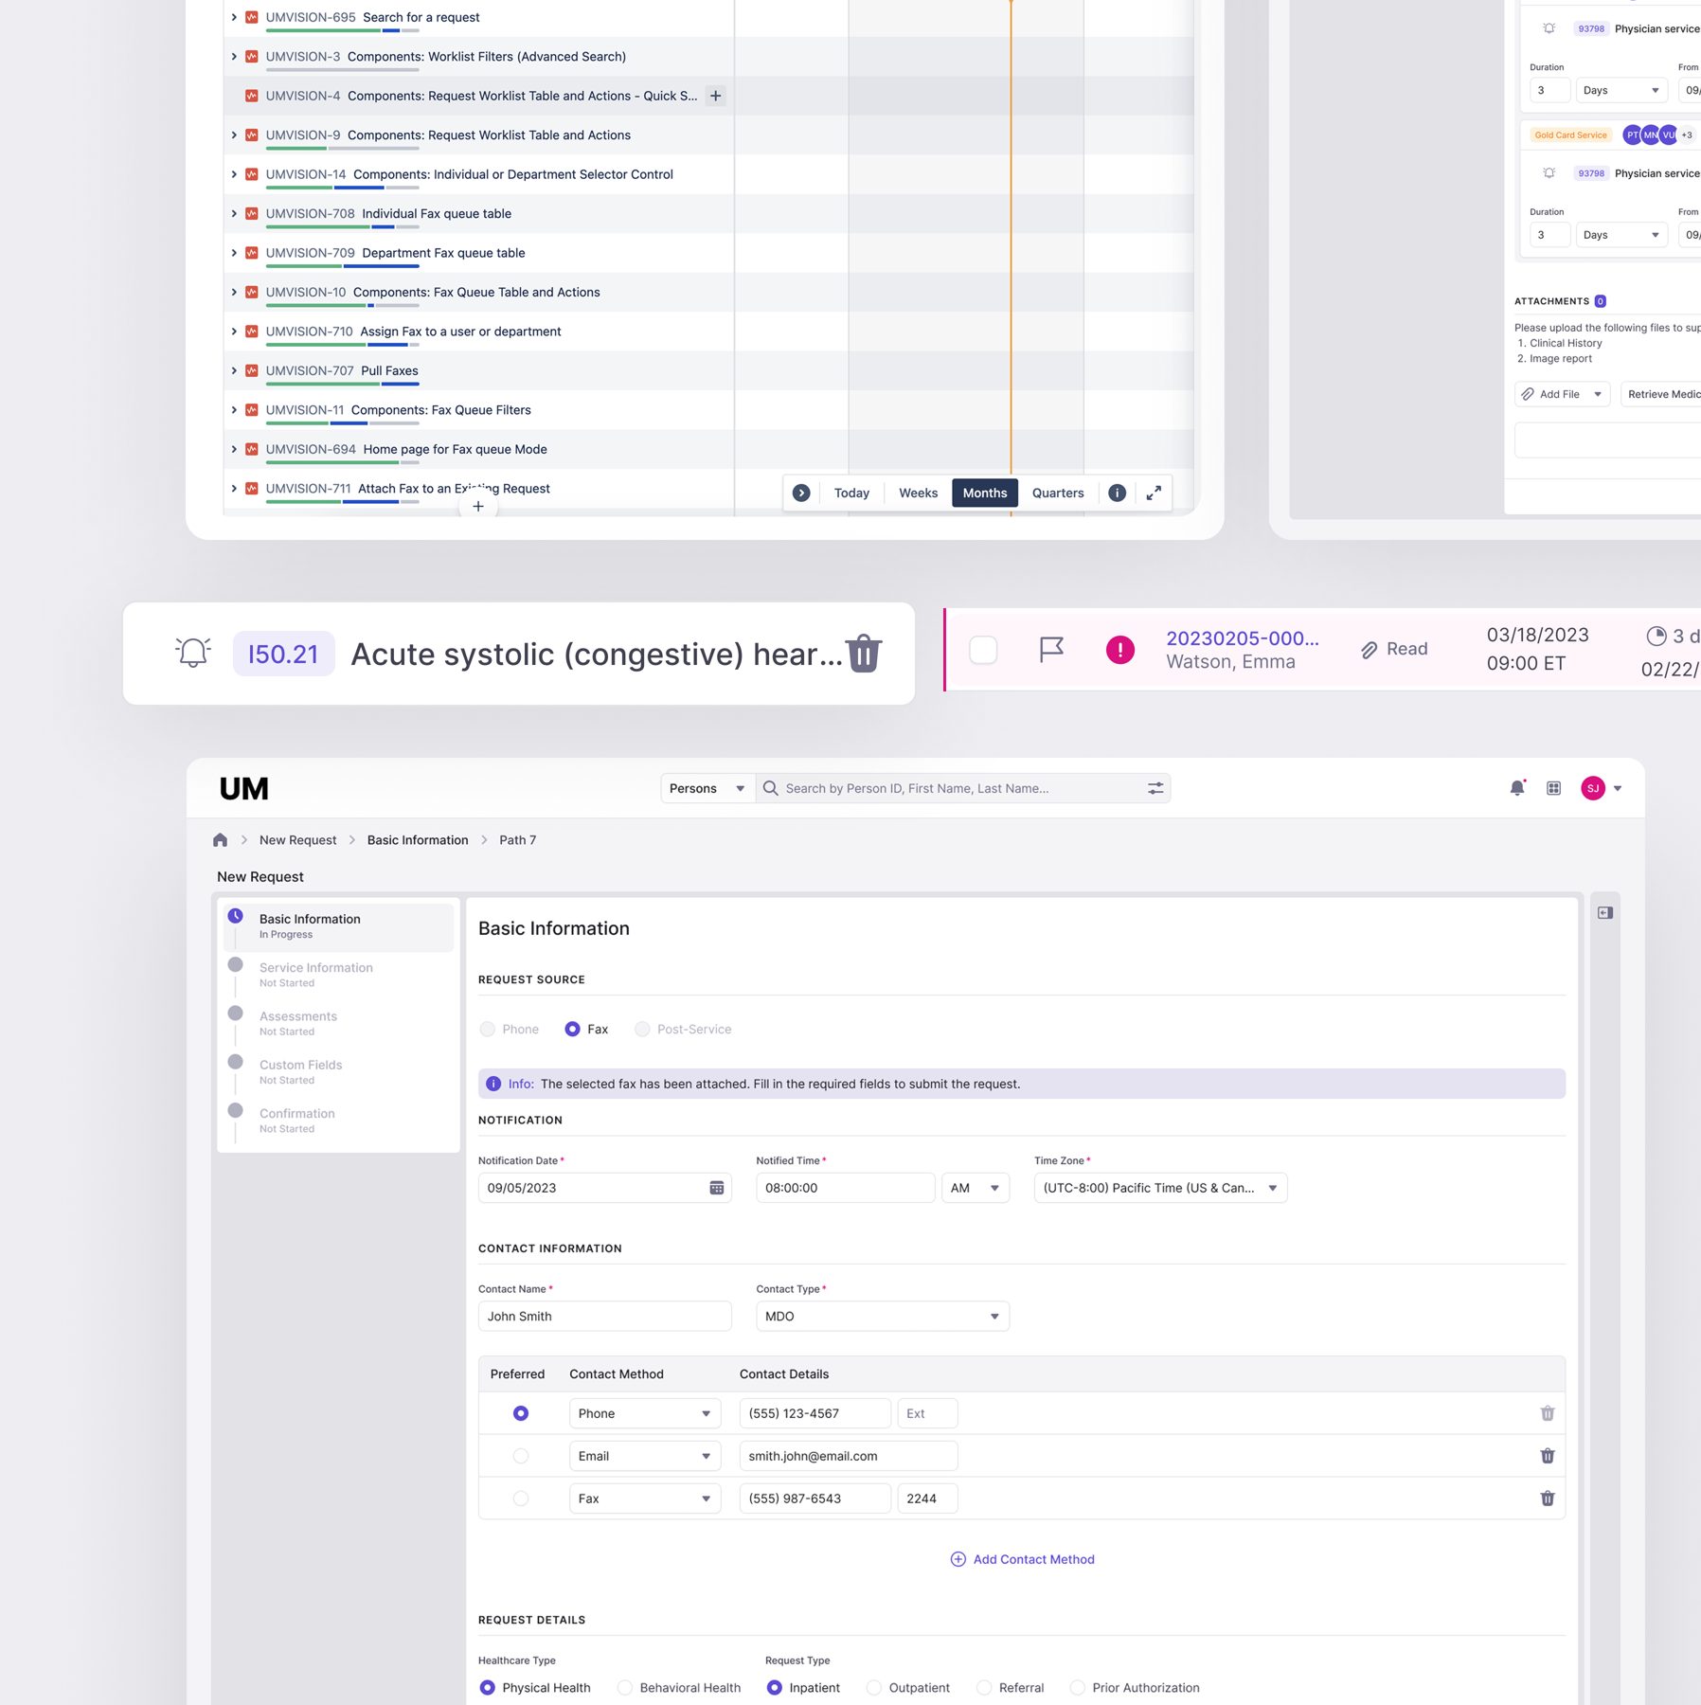This screenshot has width=1701, height=1705.
Task: Tick the checkbox on Watson, Emma row
Action: click(x=984, y=650)
